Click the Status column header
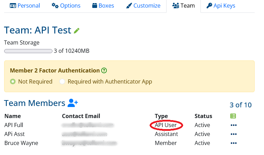Viewport: 264px width, 155px height. [203, 116]
